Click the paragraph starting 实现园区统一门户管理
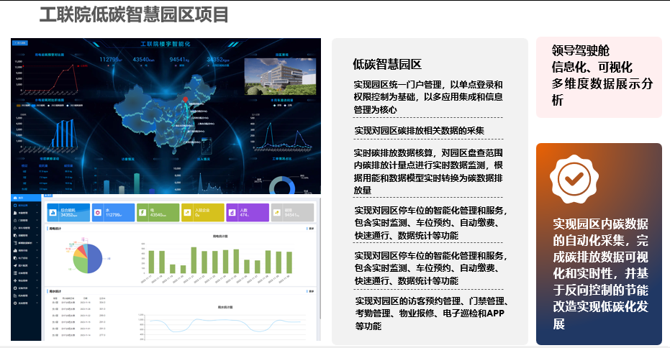Viewport: 670px width, 348px height. click(x=428, y=97)
